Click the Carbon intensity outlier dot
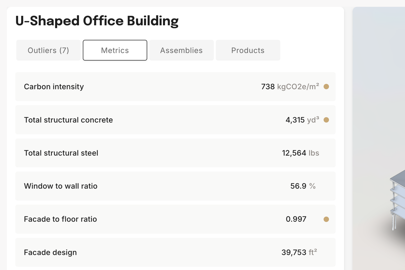The height and width of the screenshot is (270, 405). [326, 87]
